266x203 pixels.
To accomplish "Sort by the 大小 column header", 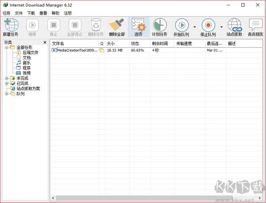I will 117,44.
